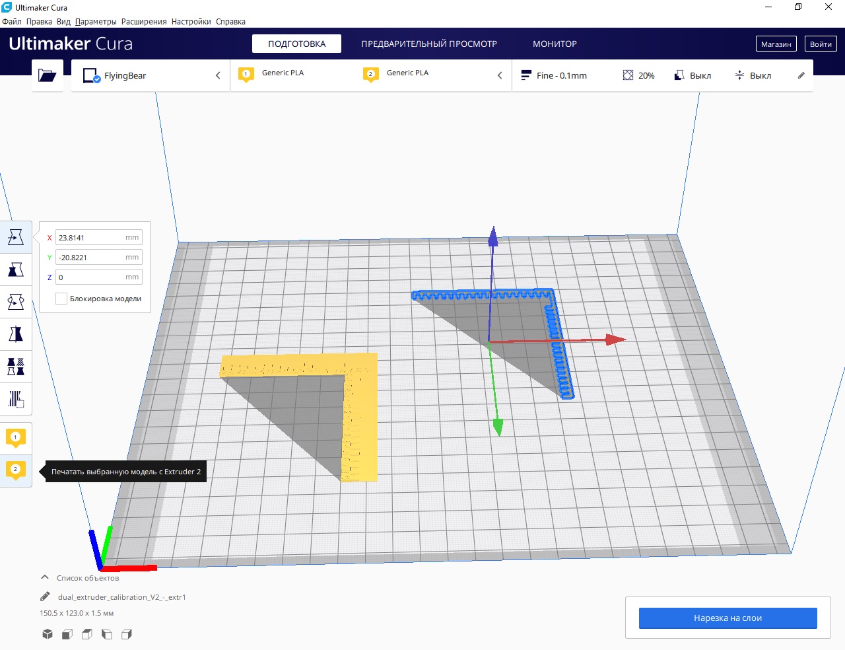Switch to ПРЕДВАРИТЕЛЬНЫЙ ПРОСМОТР tab
The width and height of the screenshot is (845, 650).
point(428,44)
